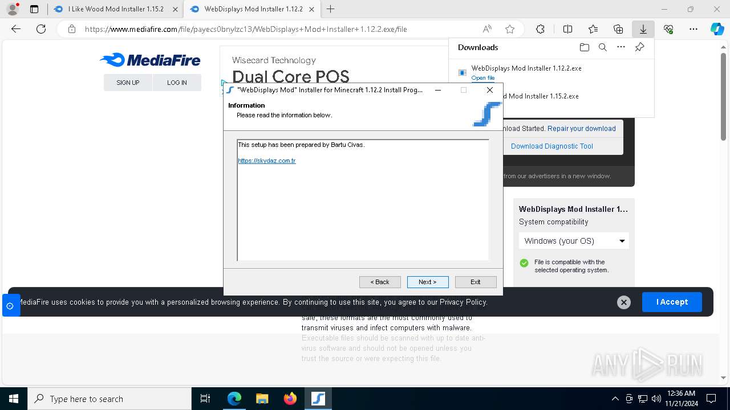Close the WebDisplays Mod Installer tab
The width and height of the screenshot is (730, 410).
click(x=311, y=9)
